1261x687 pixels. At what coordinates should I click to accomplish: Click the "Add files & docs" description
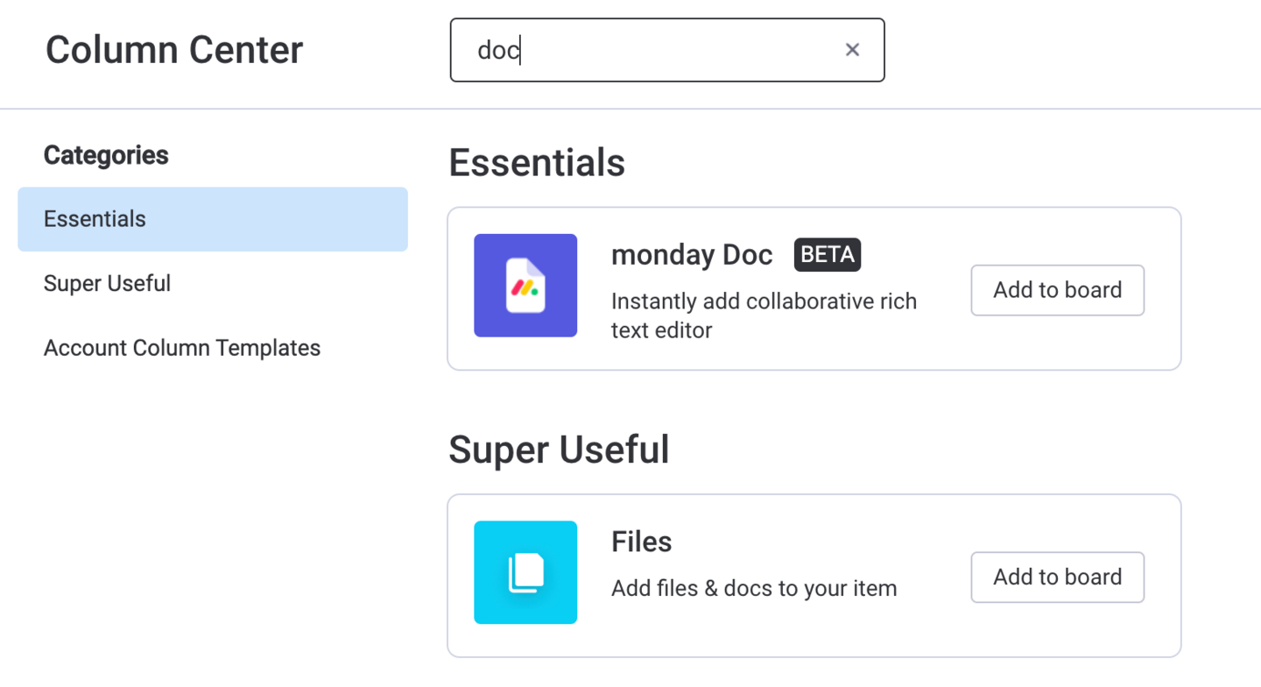click(x=754, y=588)
